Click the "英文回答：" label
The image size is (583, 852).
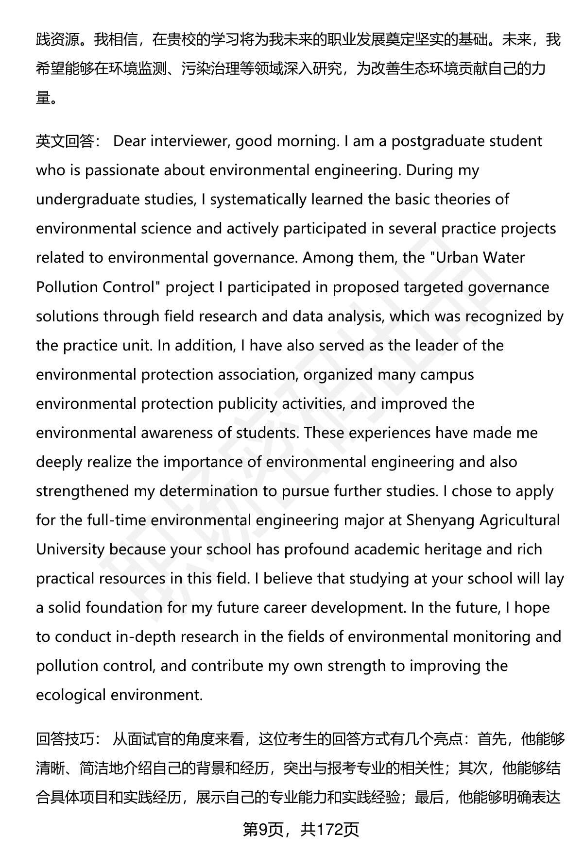pos(68,141)
